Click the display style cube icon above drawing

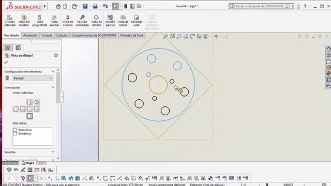pyautogui.click(x=206, y=37)
